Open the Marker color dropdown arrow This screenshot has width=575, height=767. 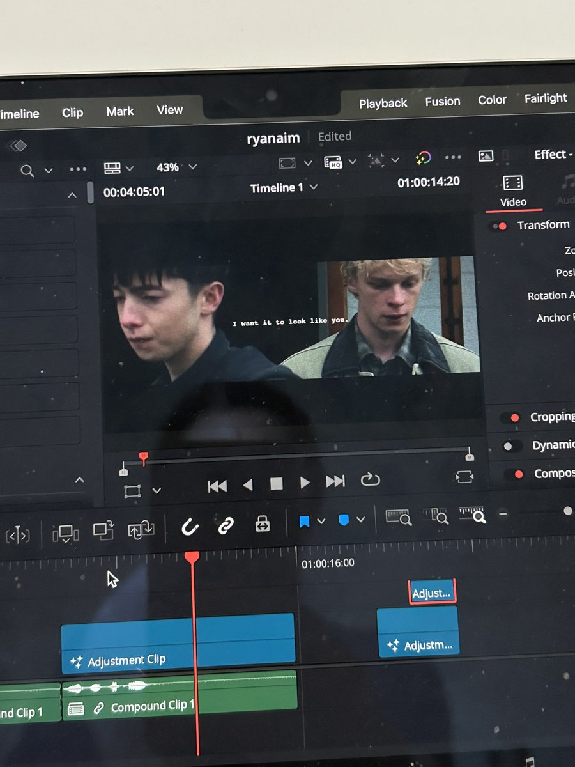click(x=360, y=519)
